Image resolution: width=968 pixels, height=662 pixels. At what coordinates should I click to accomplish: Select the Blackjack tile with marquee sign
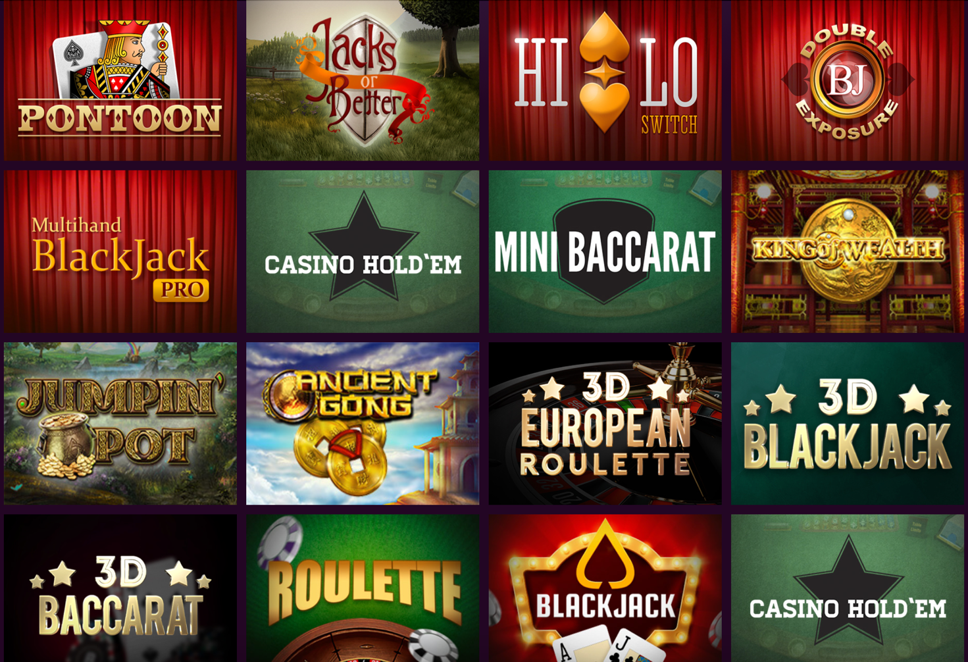point(605,588)
